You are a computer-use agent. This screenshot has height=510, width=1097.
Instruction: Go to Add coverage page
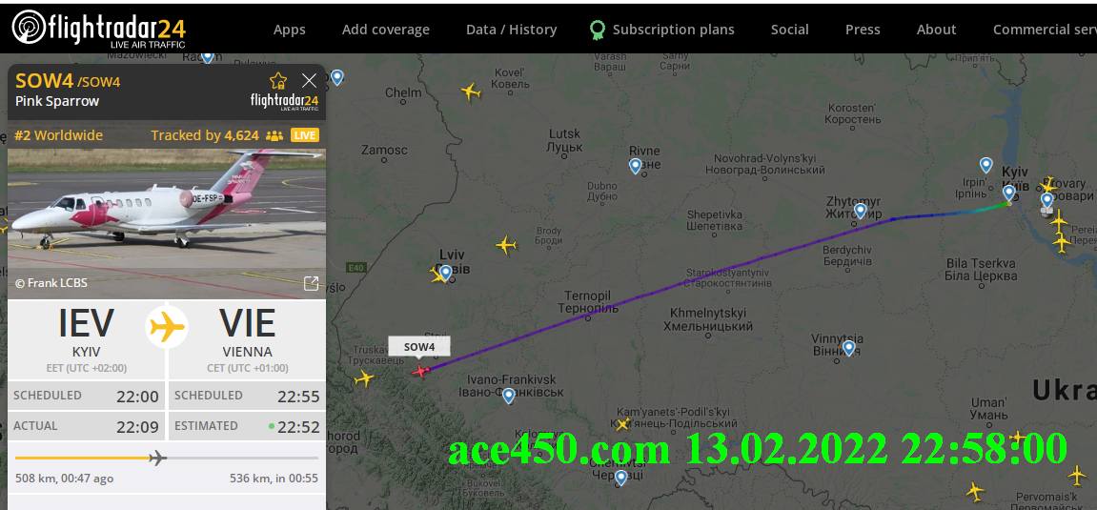(385, 30)
